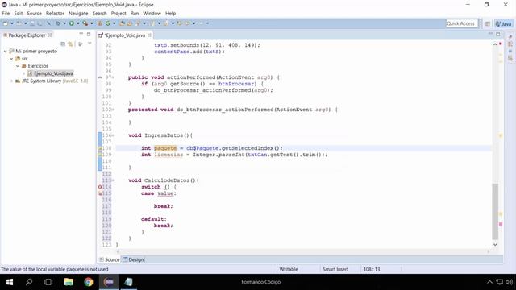The image size is (516, 290).
Task: Select Ejemplo_Void.java in Package Explorer
Action: 53,73
